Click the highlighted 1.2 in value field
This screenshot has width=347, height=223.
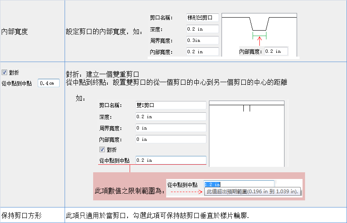tap(238, 184)
